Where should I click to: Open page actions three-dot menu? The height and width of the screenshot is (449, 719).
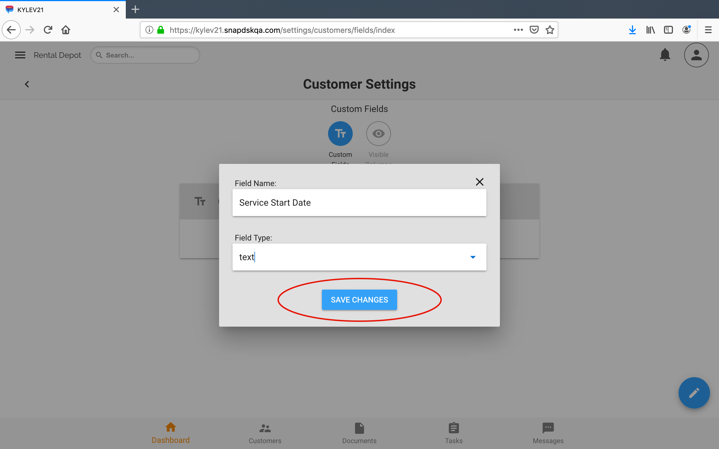point(518,30)
